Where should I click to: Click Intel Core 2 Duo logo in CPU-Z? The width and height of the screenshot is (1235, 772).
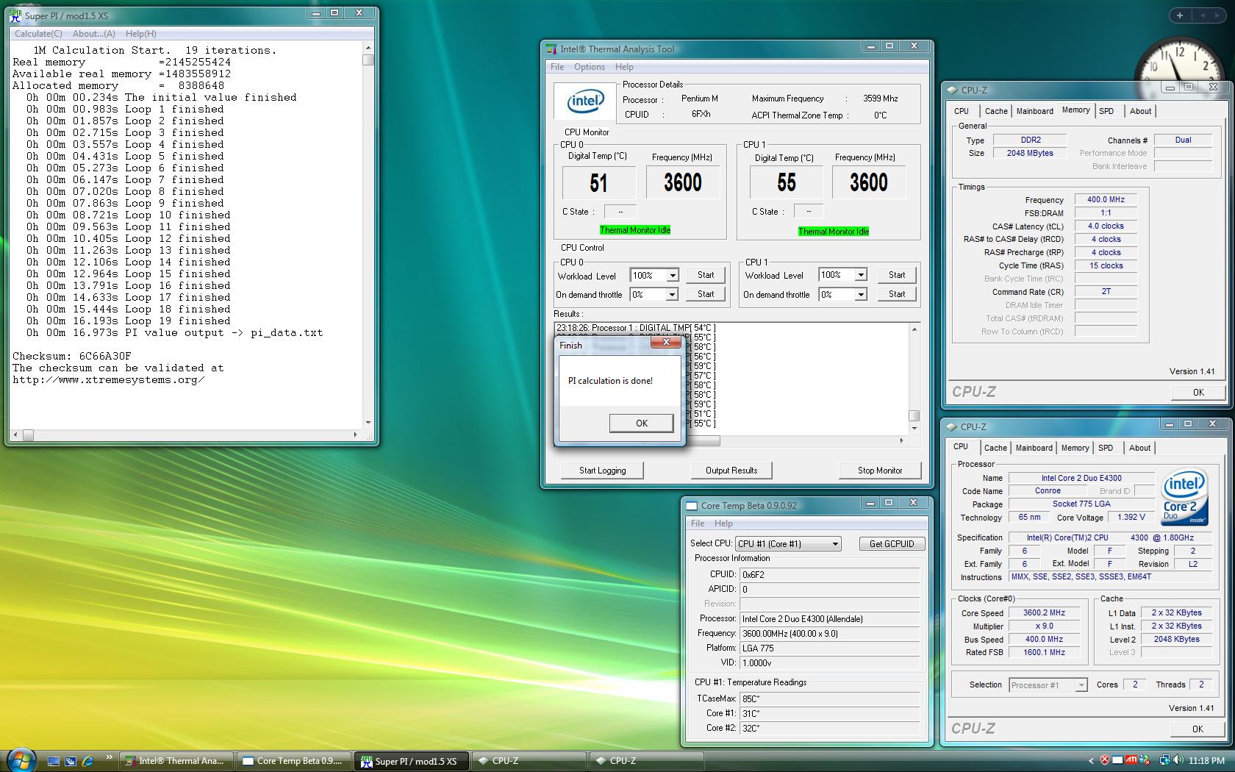click(x=1184, y=498)
